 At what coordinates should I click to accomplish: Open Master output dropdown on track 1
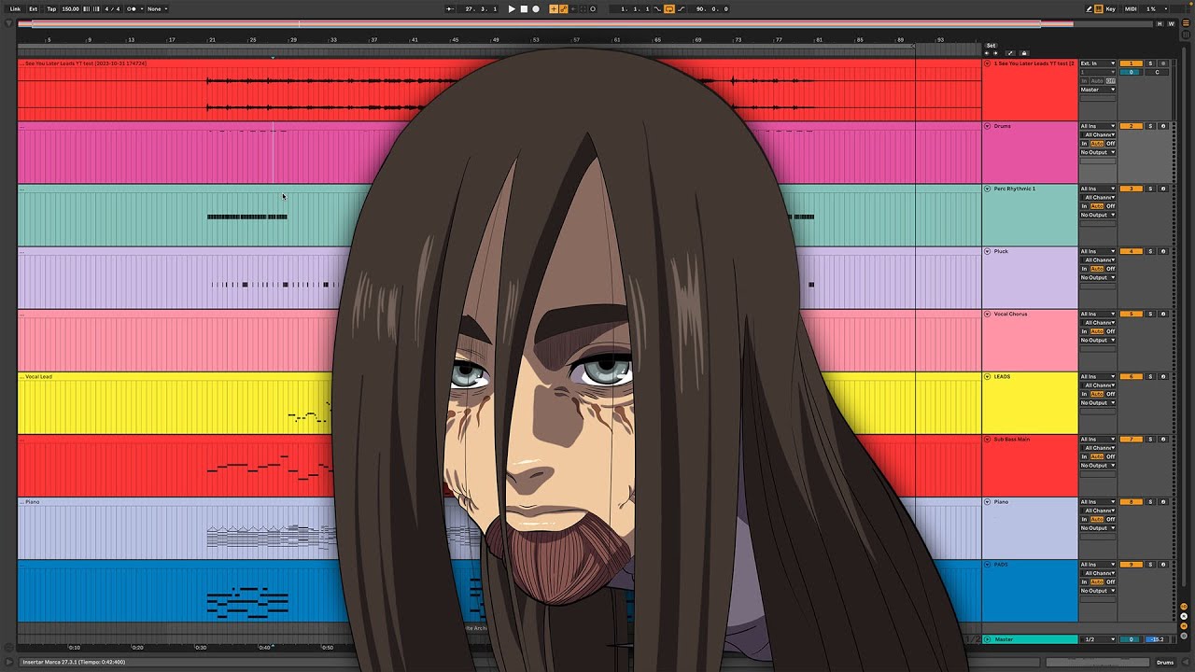(x=1098, y=90)
